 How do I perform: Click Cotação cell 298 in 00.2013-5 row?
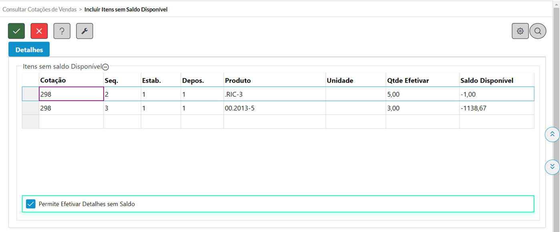click(71, 108)
